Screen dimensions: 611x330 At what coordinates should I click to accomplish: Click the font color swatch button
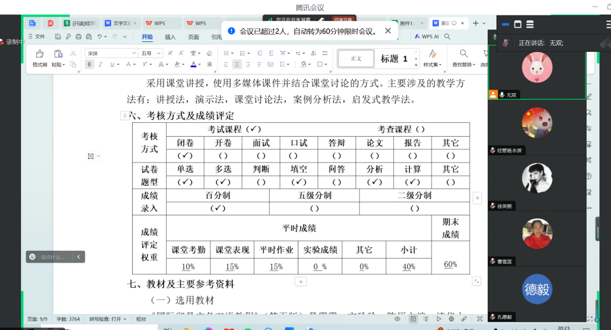click(x=193, y=64)
